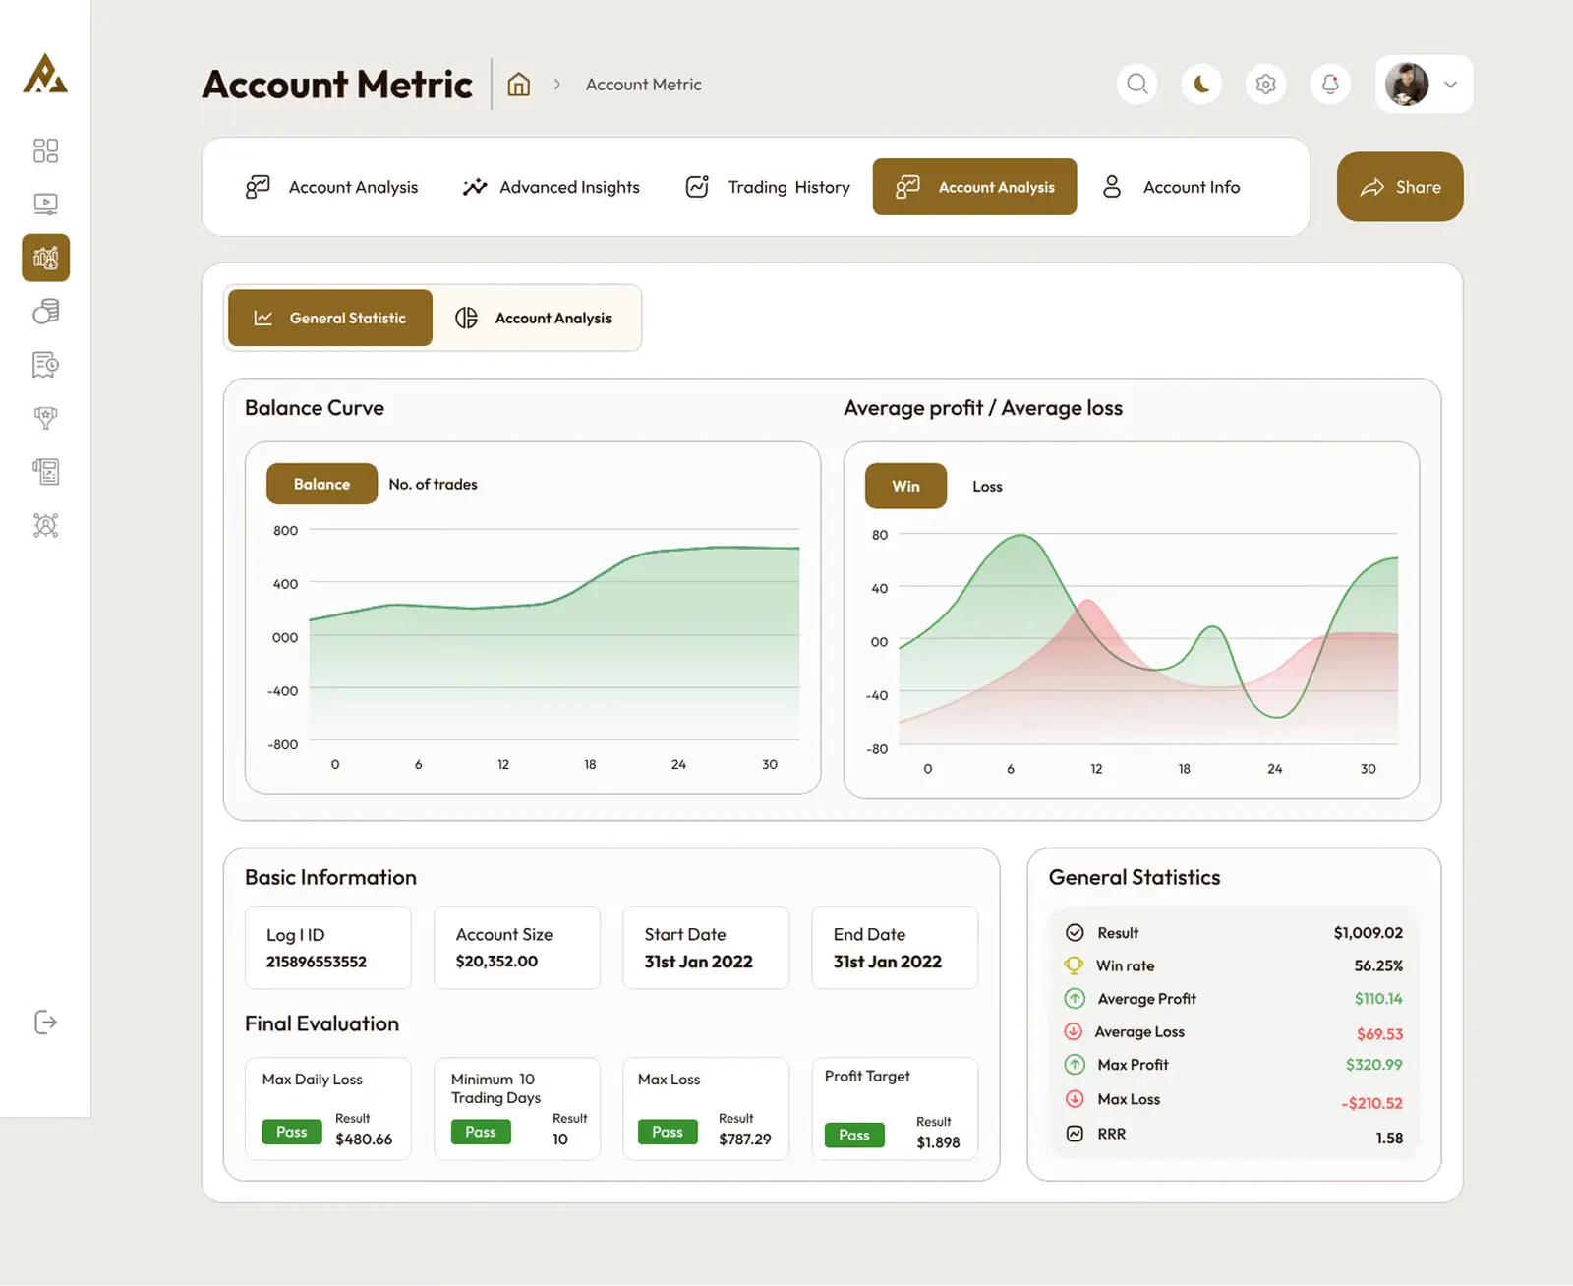Toggle Balance view on Balance Curve chart
Image resolution: width=1573 pixels, height=1286 pixels.
(321, 484)
